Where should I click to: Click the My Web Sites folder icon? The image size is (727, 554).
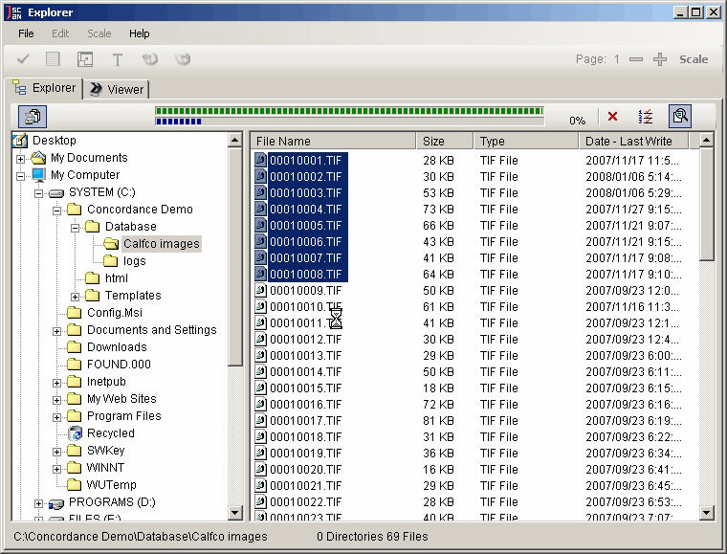(x=75, y=398)
